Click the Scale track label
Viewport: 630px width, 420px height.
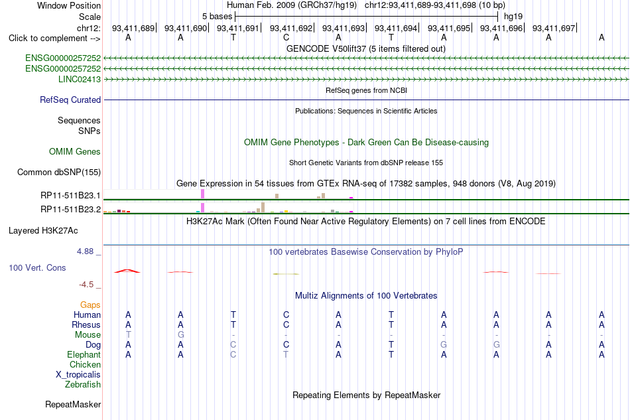90,17
